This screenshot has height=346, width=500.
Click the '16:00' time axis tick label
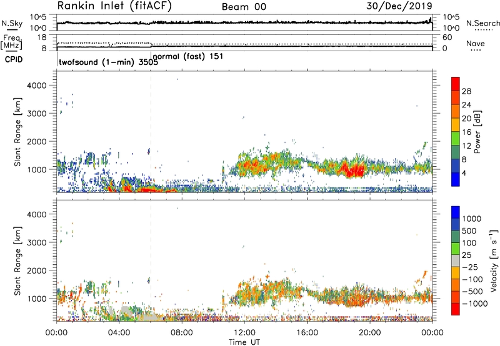tap(307, 333)
